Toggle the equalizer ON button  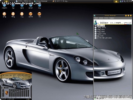pos(3,88)
